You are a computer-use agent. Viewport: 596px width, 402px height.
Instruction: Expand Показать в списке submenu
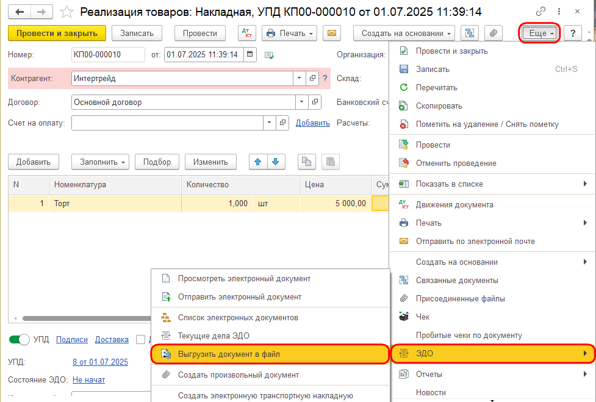click(x=492, y=184)
